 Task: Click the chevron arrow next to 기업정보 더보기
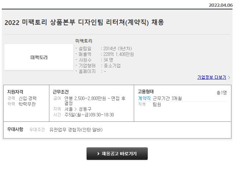(x=229, y=77)
